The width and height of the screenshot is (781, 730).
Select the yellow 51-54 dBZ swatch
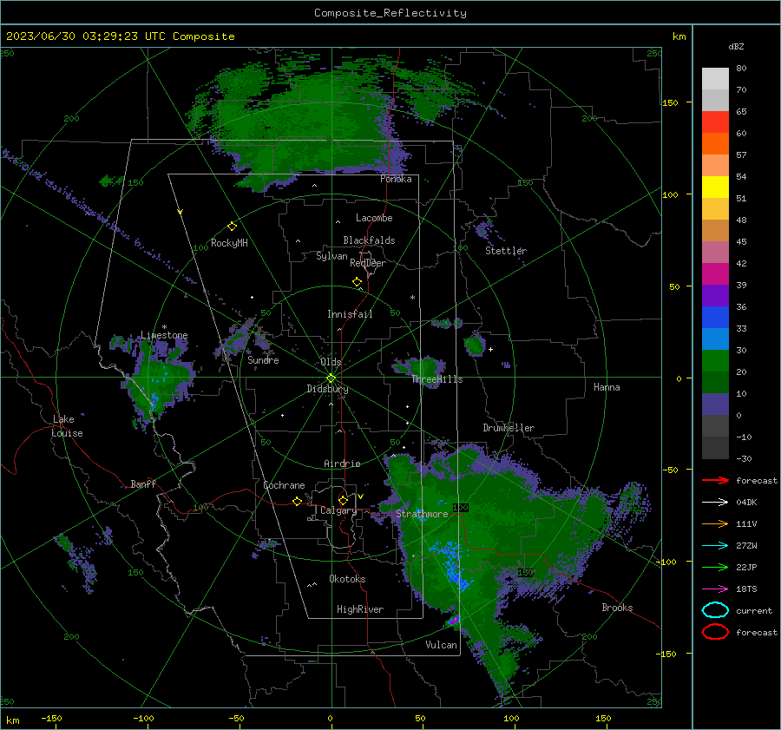pyautogui.click(x=715, y=187)
